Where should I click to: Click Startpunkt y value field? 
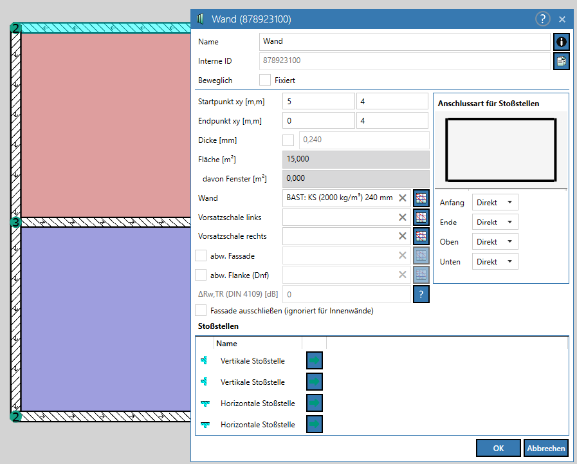[x=392, y=101]
